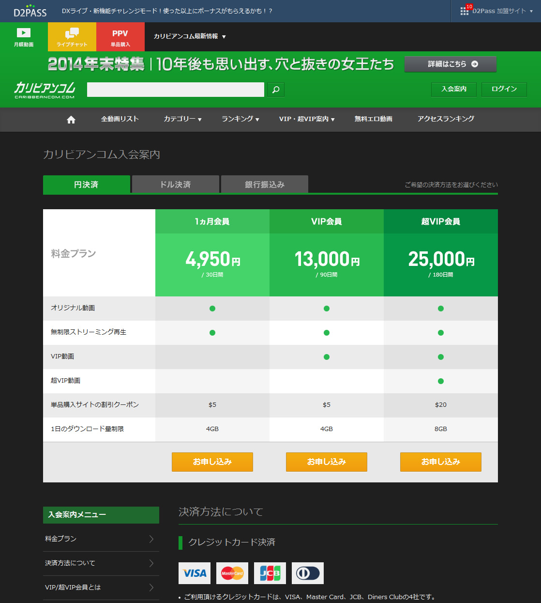Click the 無制限ストリーミング再生 row label
Image resolution: width=541 pixels, height=603 pixels.
click(x=89, y=332)
